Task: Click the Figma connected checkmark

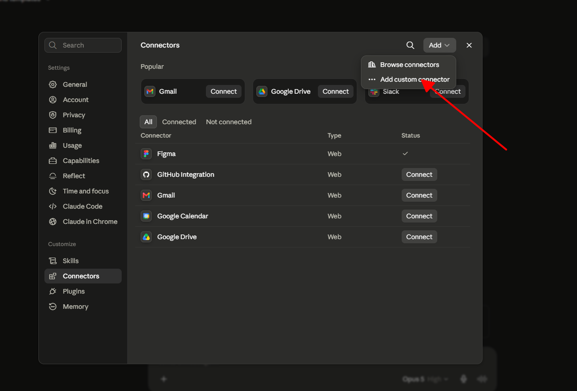Action: 405,153
